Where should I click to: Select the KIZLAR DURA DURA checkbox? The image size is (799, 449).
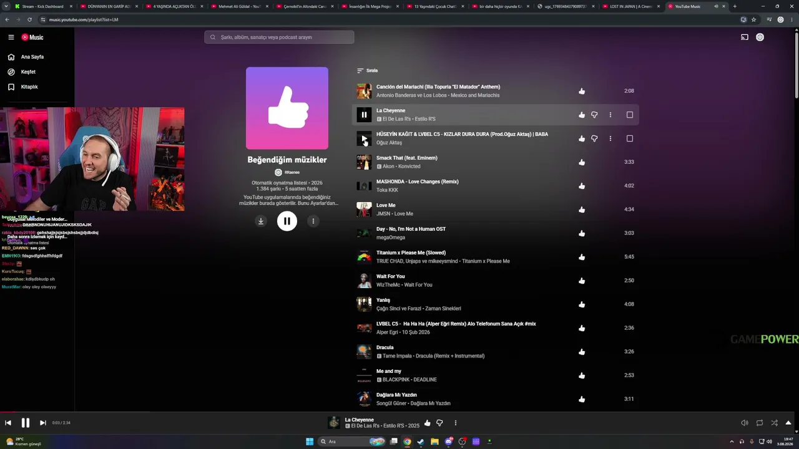click(630, 138)
